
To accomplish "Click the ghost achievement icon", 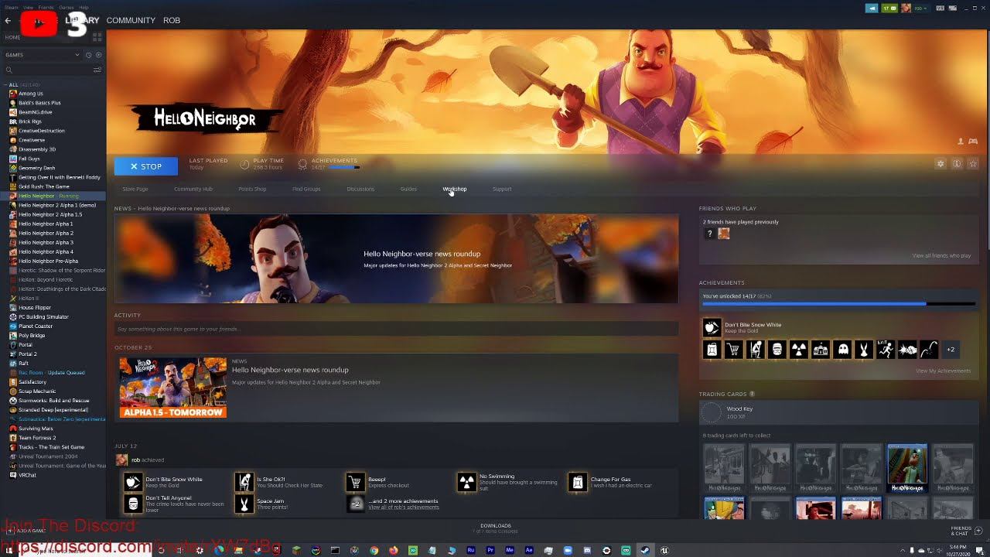I will pyautogui.click(x=842, y=350).
